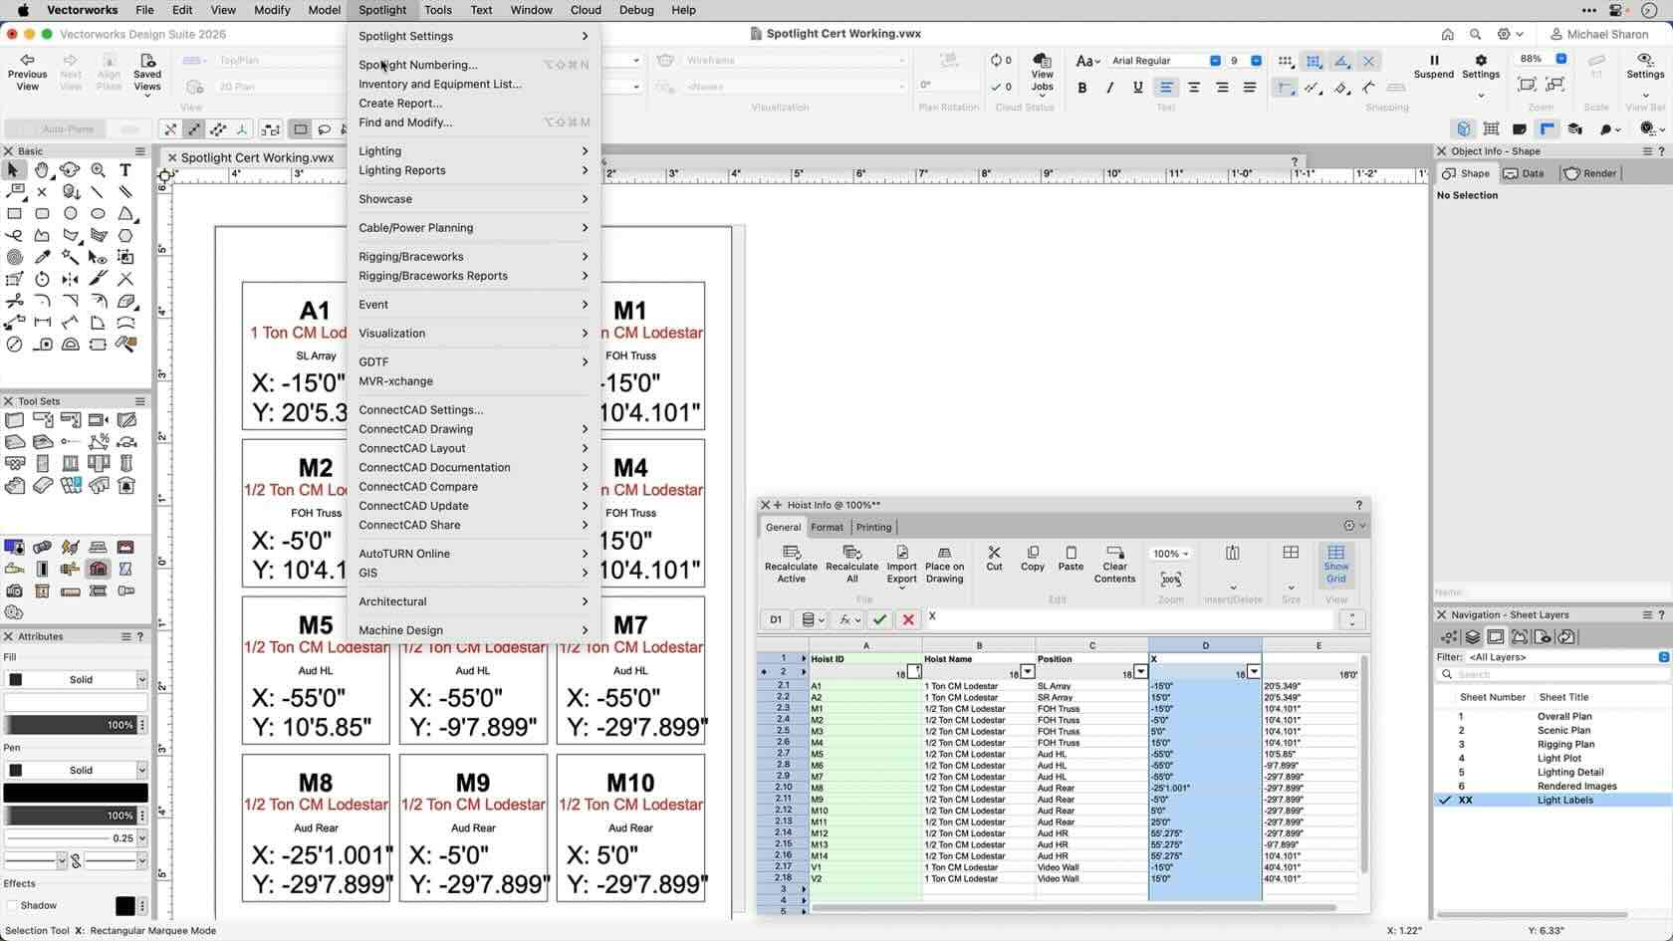Select the Text tool in Basic palette
1673x941 pixels.
125,170
